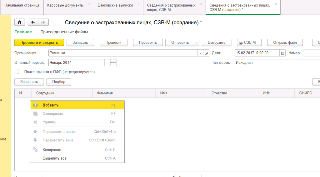The height and width of the screenshot is (177, 320).
Task: Click the Home icon button
Action: tap(20, 22)
